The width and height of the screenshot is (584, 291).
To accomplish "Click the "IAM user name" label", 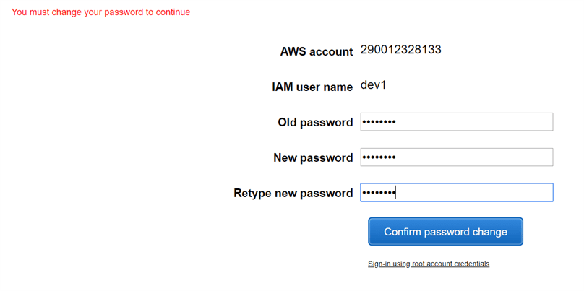I will [x=307, y=87].
